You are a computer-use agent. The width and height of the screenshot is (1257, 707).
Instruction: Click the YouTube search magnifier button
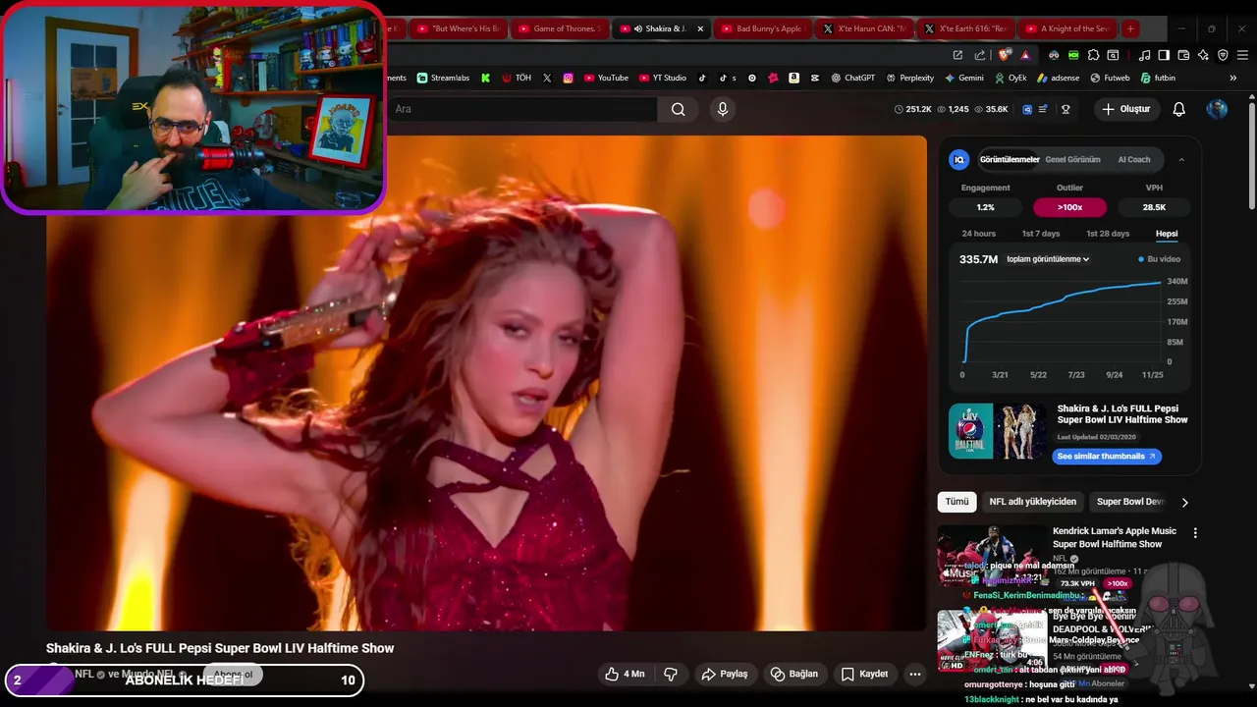coord(678,109)
